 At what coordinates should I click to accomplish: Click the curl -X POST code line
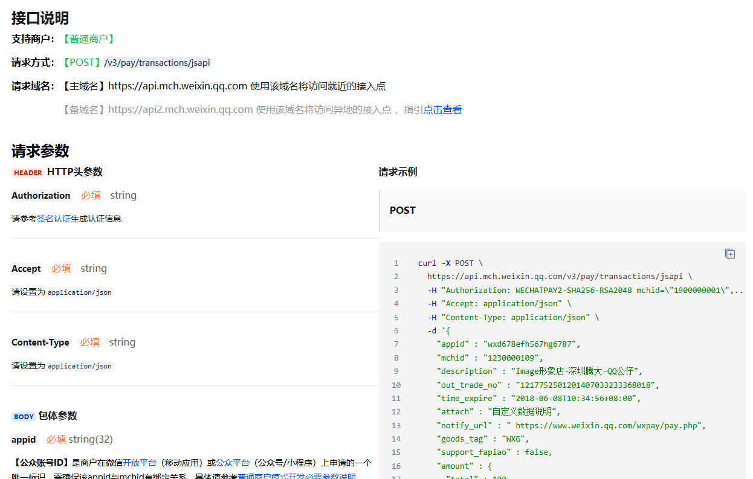pyautogui.click(x=450, y=263)
